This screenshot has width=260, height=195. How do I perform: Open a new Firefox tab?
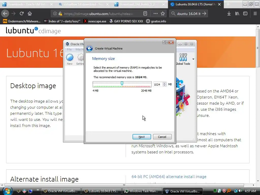pos(228,4)
